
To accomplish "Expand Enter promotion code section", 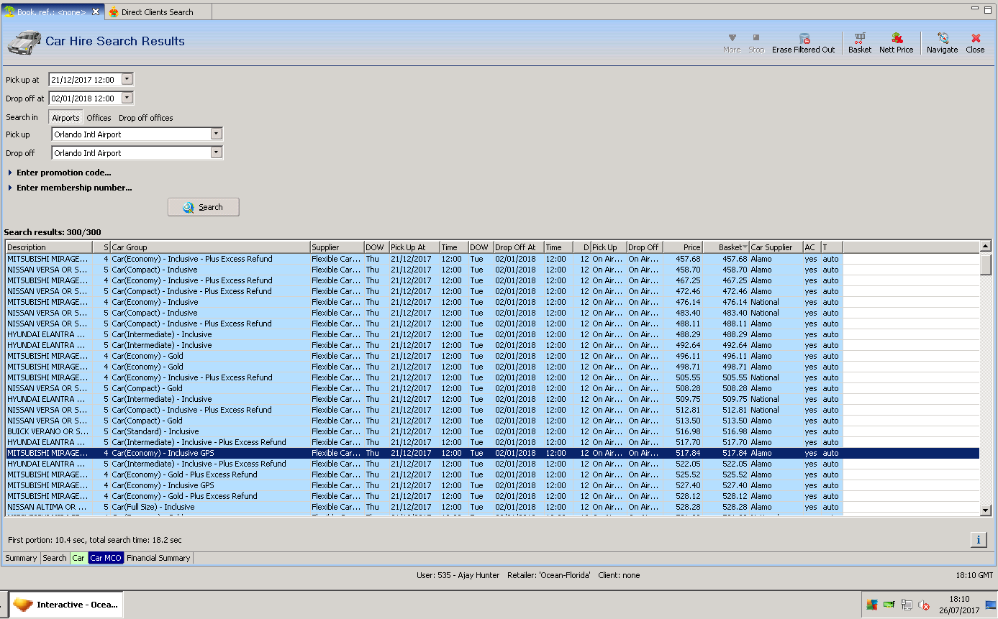I will [x=63, y=173].
